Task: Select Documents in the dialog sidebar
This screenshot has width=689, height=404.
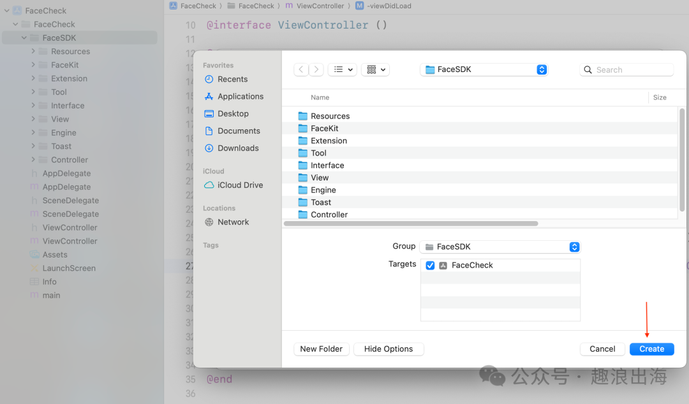Action: tap(232, 131)
